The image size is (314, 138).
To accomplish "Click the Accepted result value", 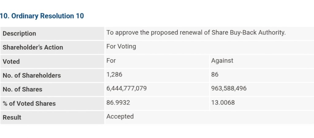I will point(120,117).
